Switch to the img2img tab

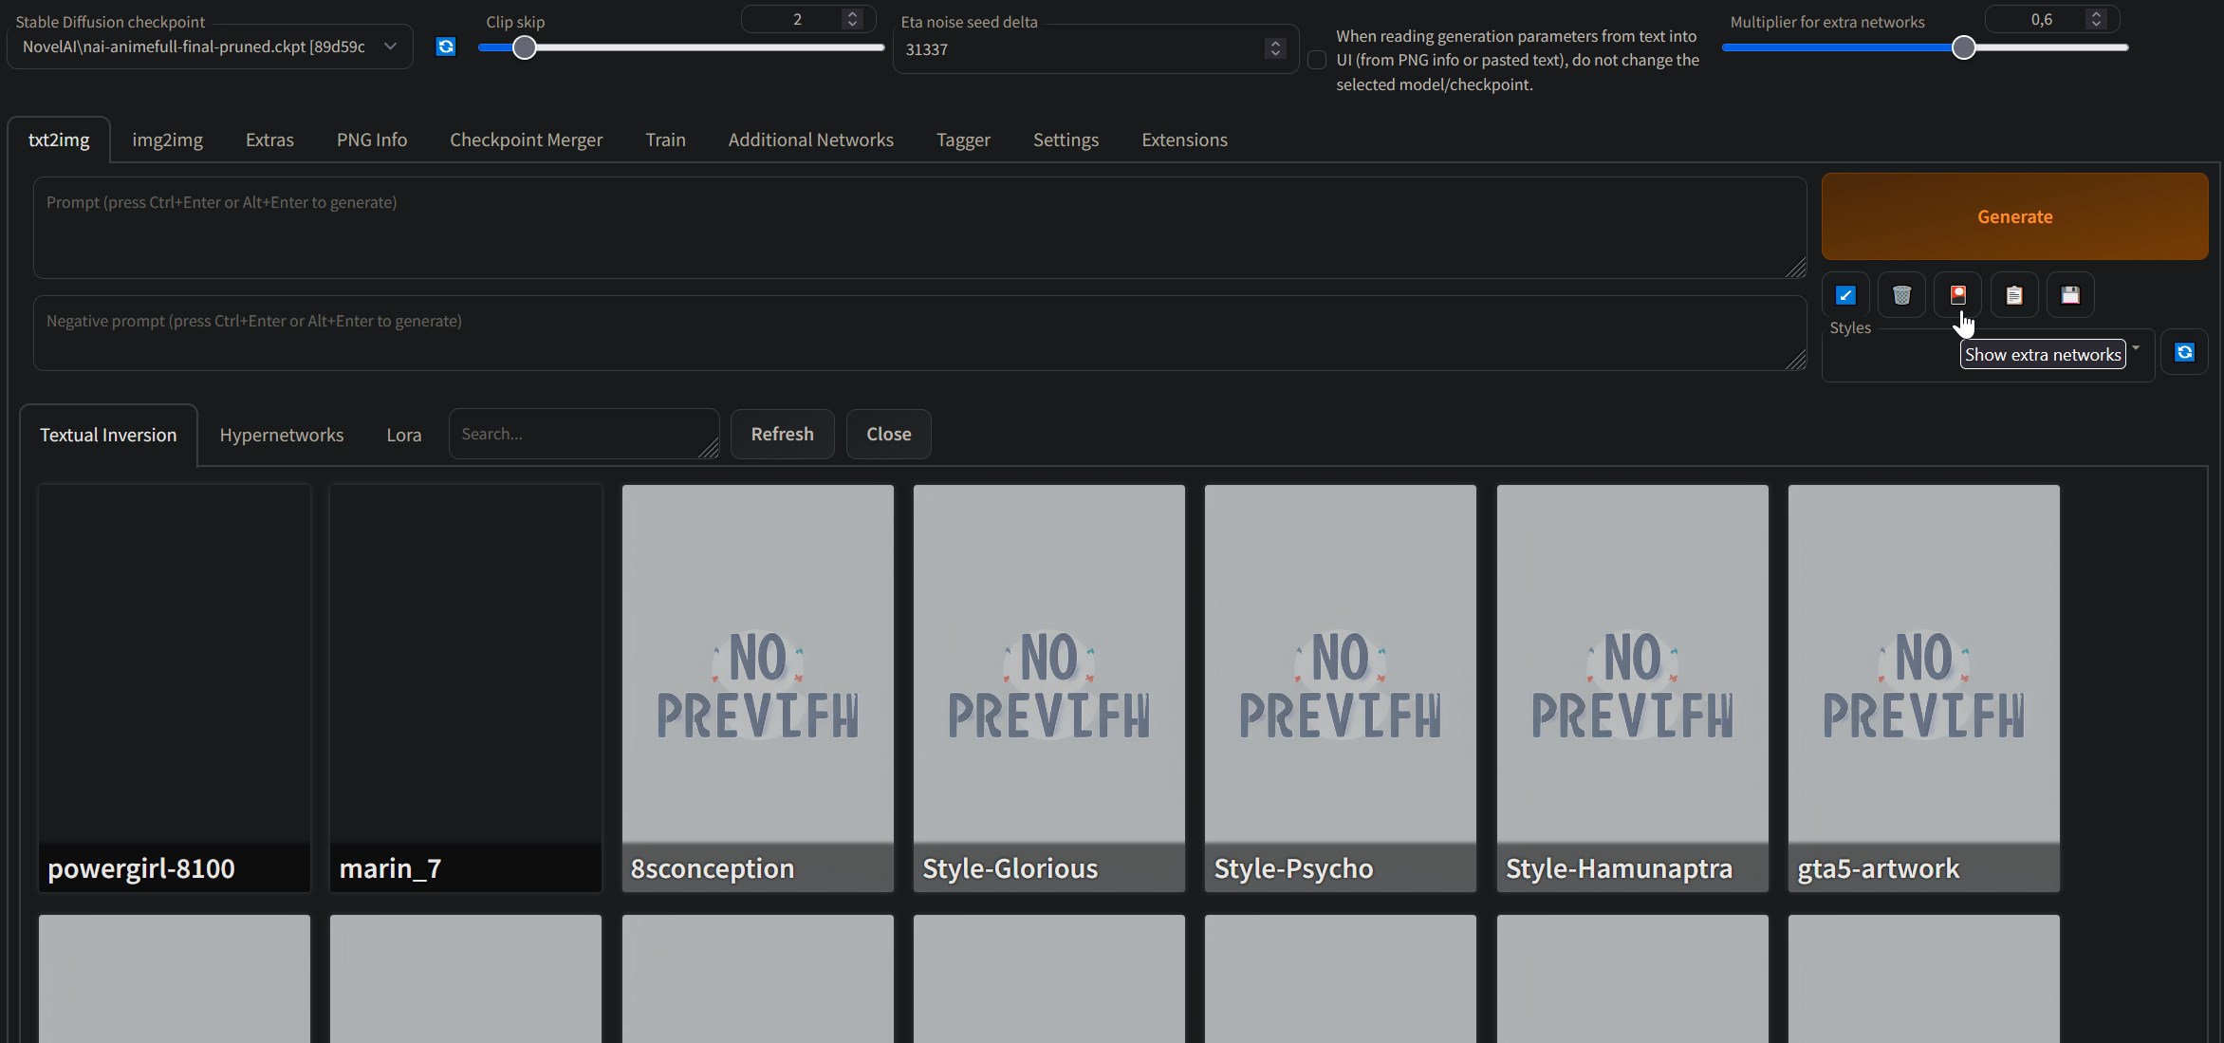(167, 140)
